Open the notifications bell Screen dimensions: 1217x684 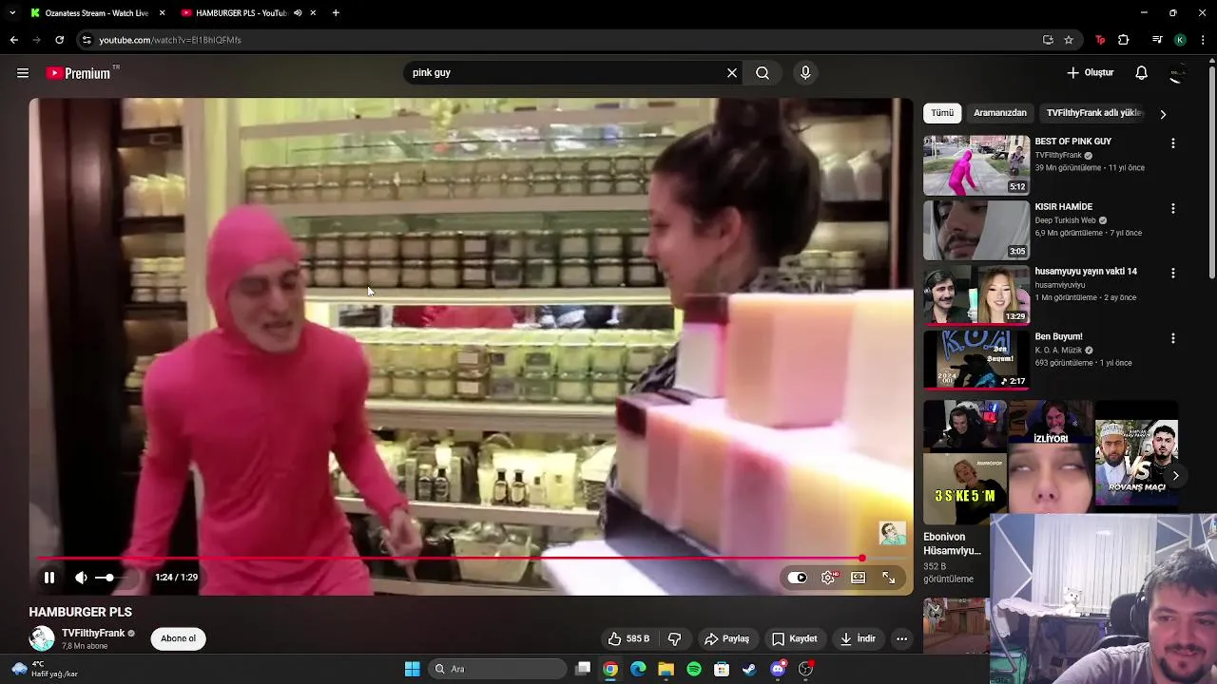pyautogui.click(x=1142, y=73)
